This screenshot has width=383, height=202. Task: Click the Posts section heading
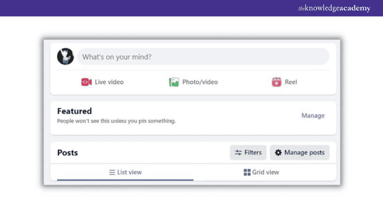pos(68,153)
